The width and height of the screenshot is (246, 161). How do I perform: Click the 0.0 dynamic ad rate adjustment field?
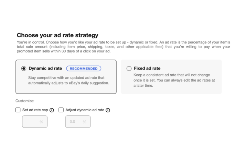[78, 122]
